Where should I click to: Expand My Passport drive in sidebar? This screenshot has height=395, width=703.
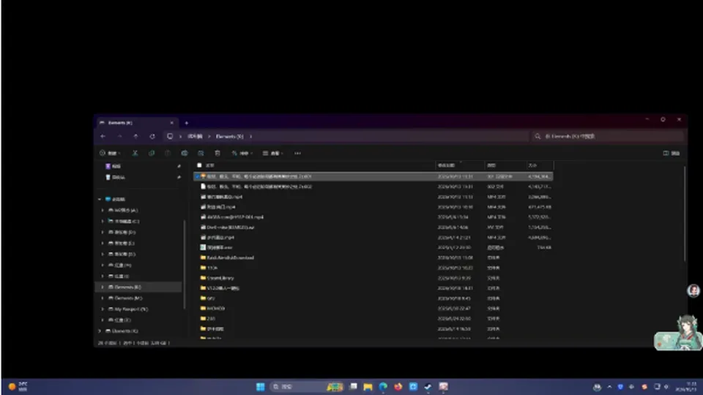click(103, 309)
